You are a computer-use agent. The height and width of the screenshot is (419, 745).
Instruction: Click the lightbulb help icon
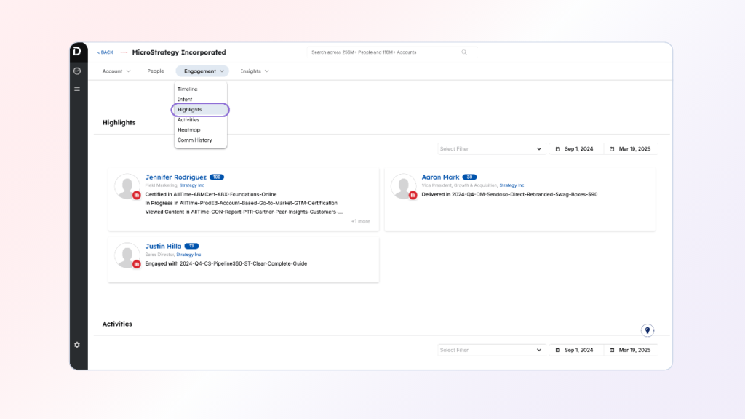click(x=647, y=330)
